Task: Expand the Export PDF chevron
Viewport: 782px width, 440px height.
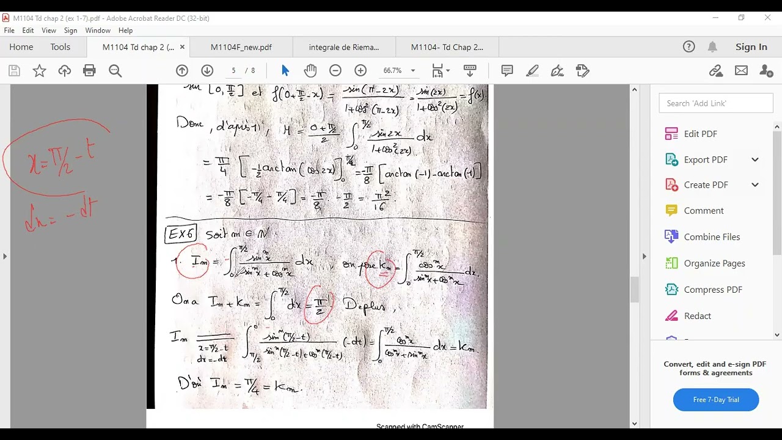Action: point(755,159)
